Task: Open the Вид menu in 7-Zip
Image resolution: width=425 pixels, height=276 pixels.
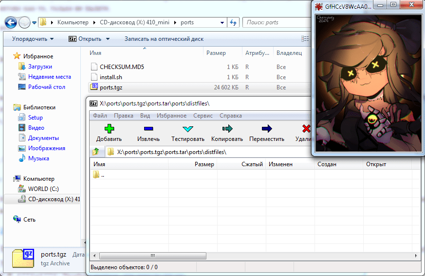Action: coord(145,116)
